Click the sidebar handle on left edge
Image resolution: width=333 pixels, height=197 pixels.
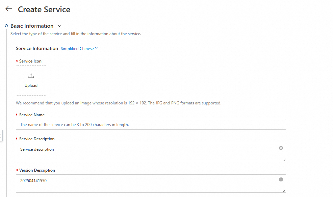(1, 136)
